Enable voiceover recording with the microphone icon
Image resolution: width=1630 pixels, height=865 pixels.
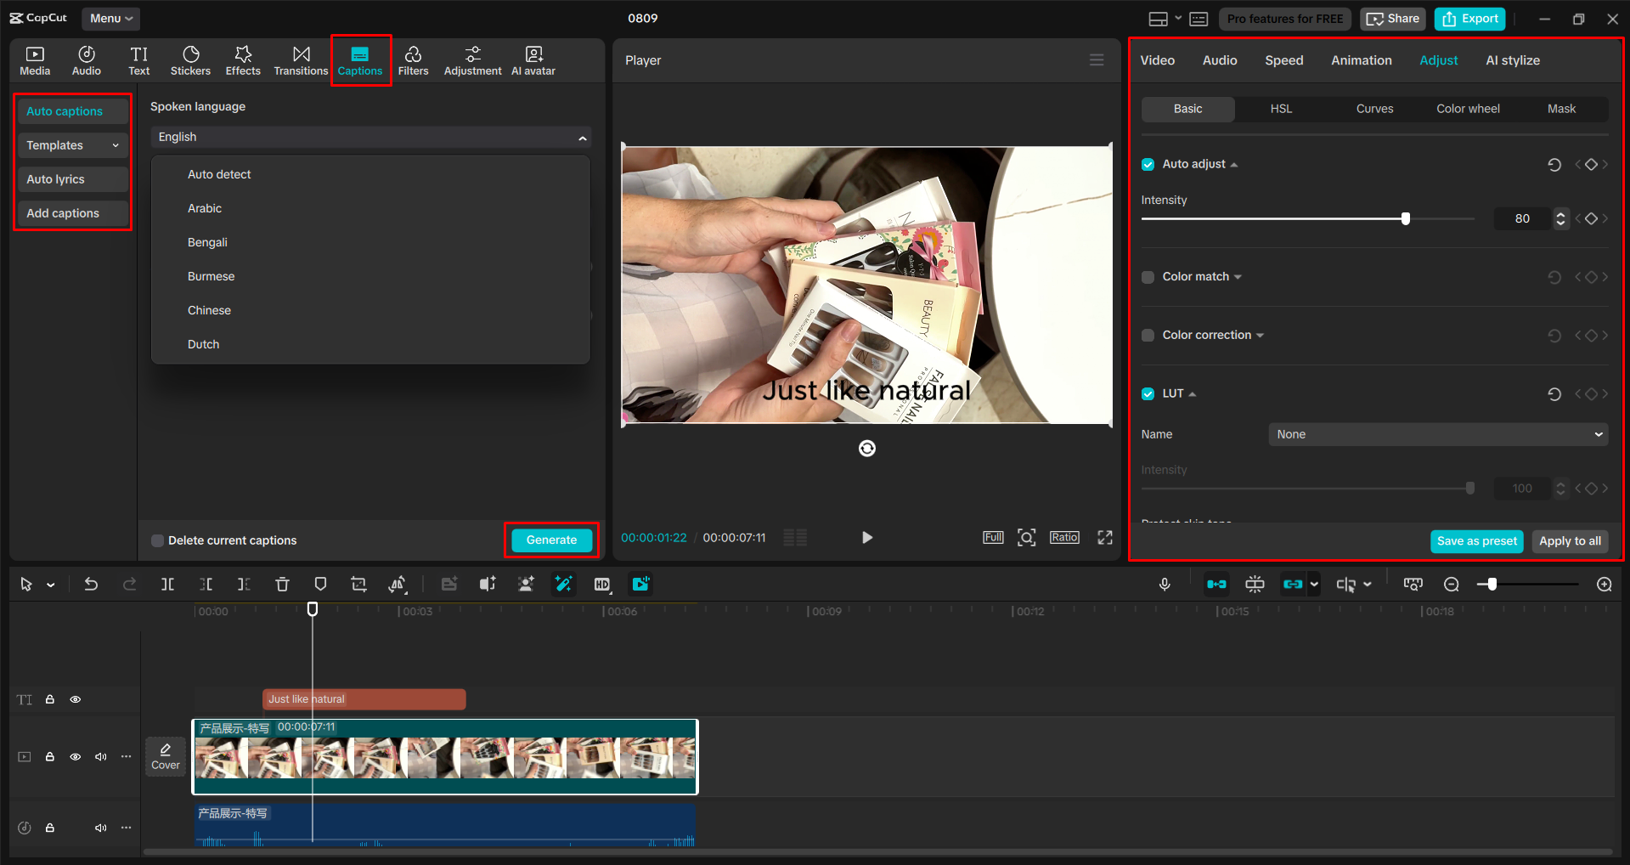pyautogui.click(x=1165, y=584)
